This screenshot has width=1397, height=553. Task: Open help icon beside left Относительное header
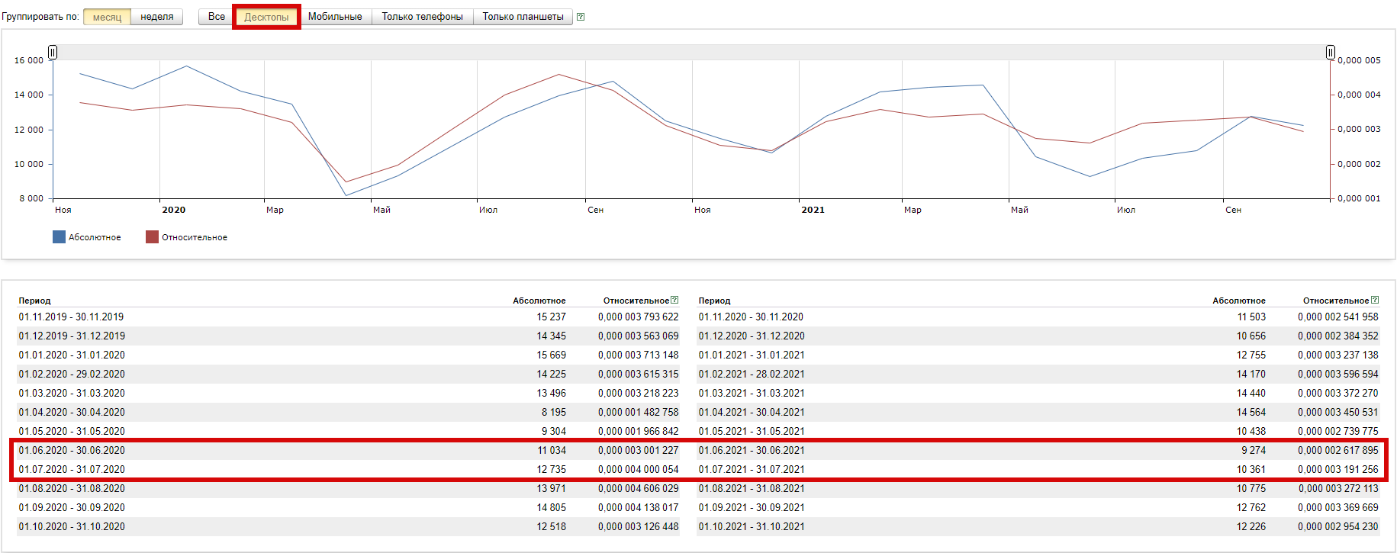click(x=674, y=300)
